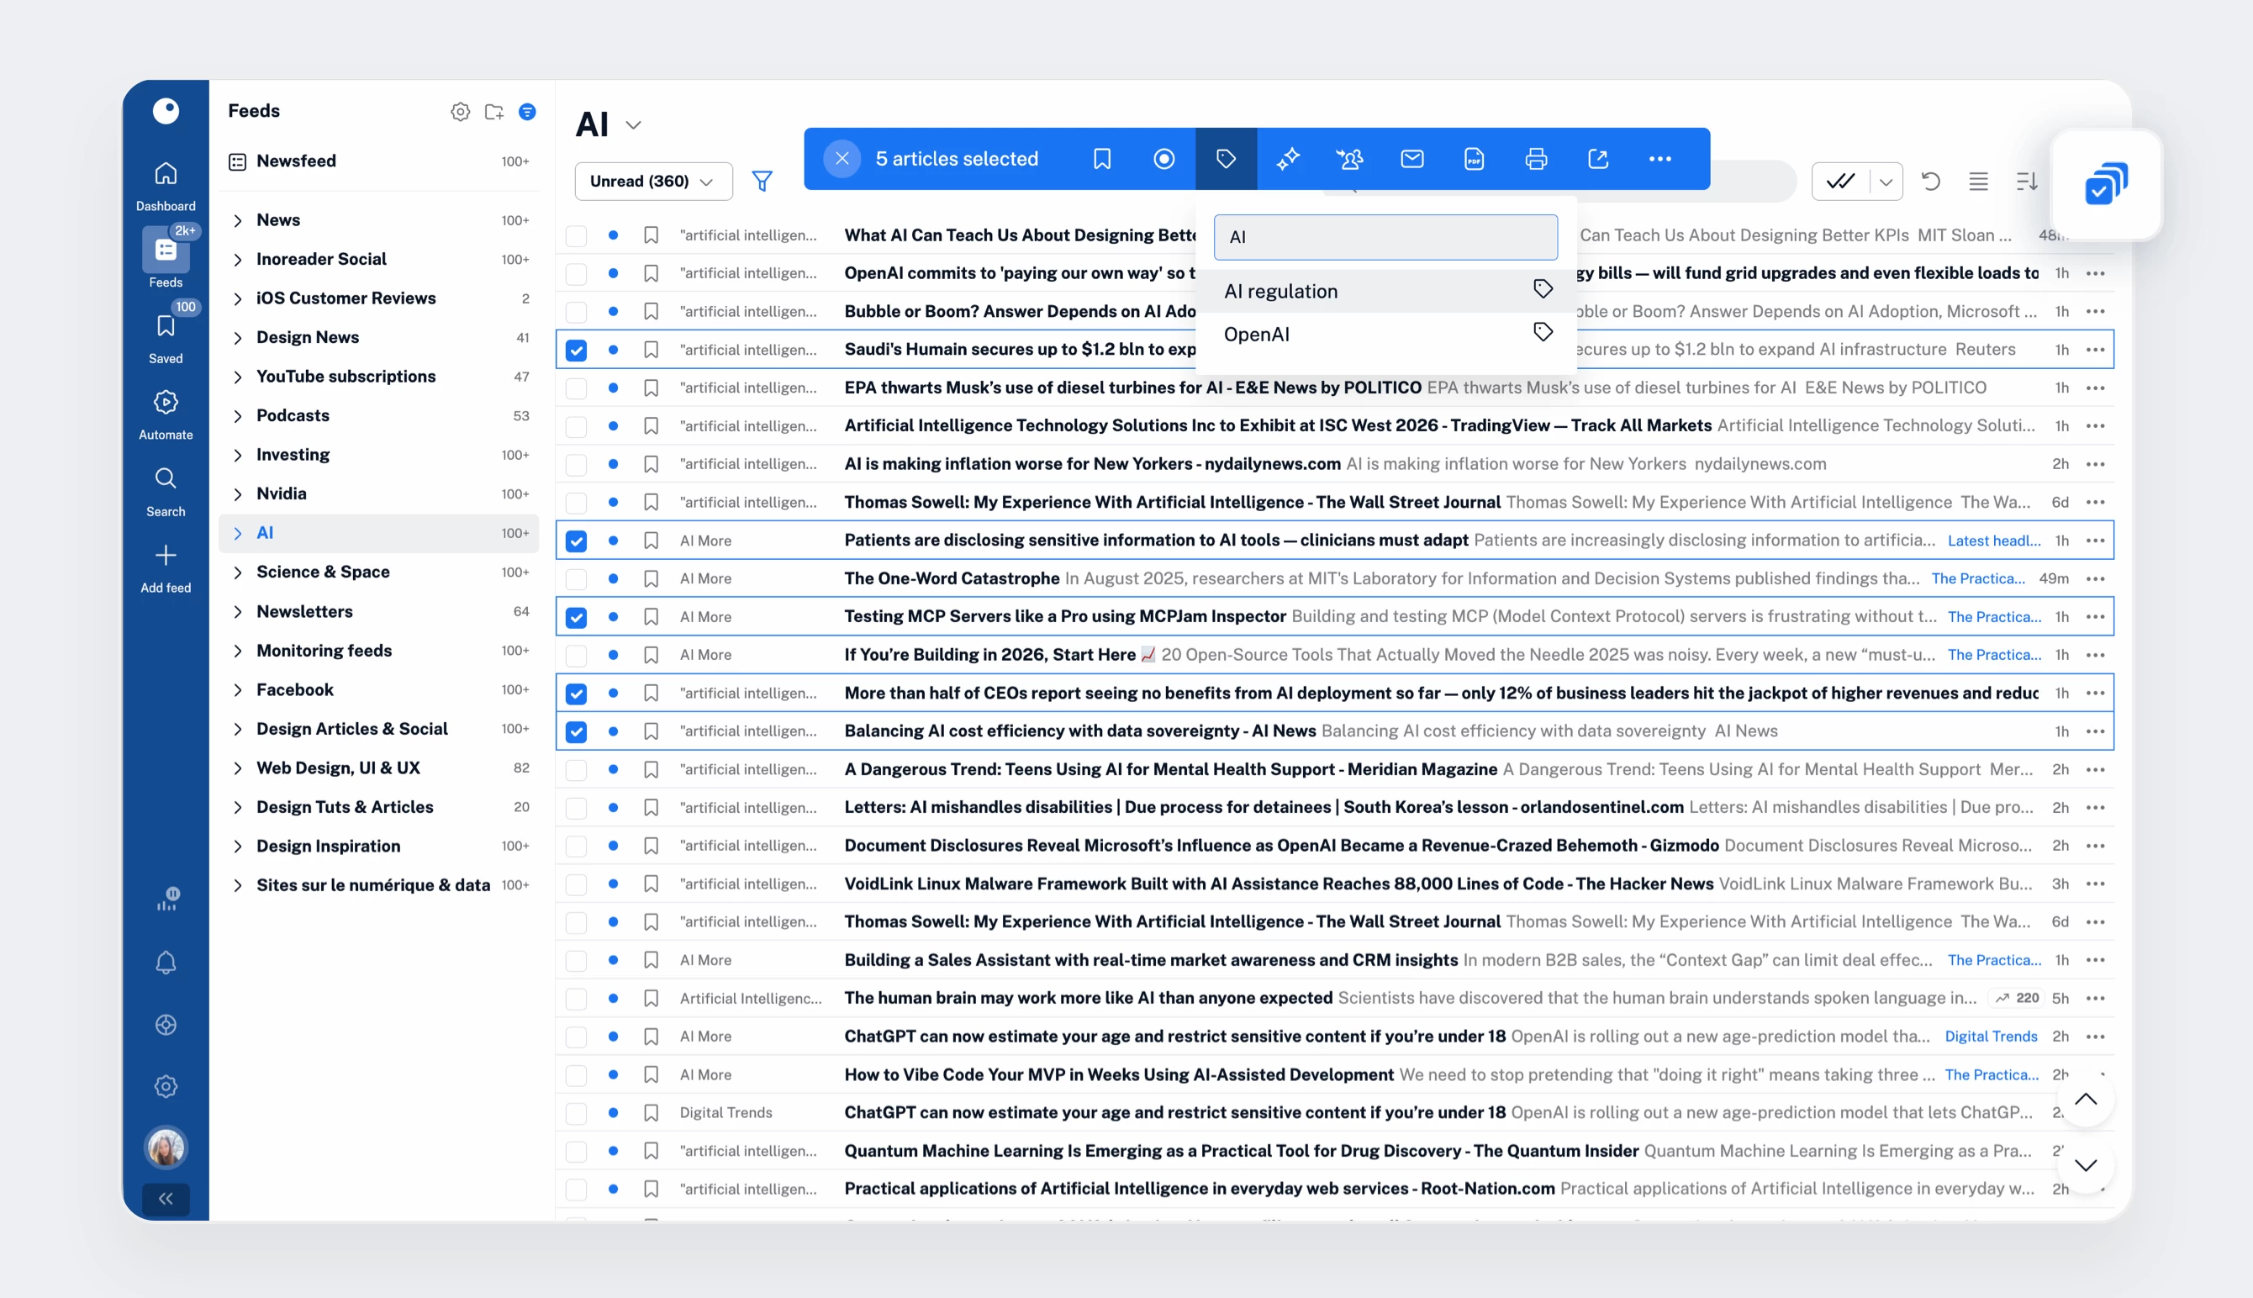Open the Newsfeed item
The width and height of the screenshot is (2253, 1298).
coord(296,161)
